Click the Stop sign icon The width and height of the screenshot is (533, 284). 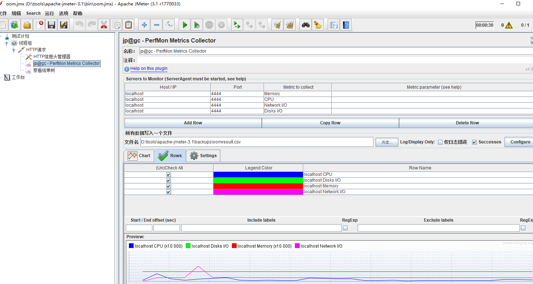pyautogui.click(x=209, y=25)
